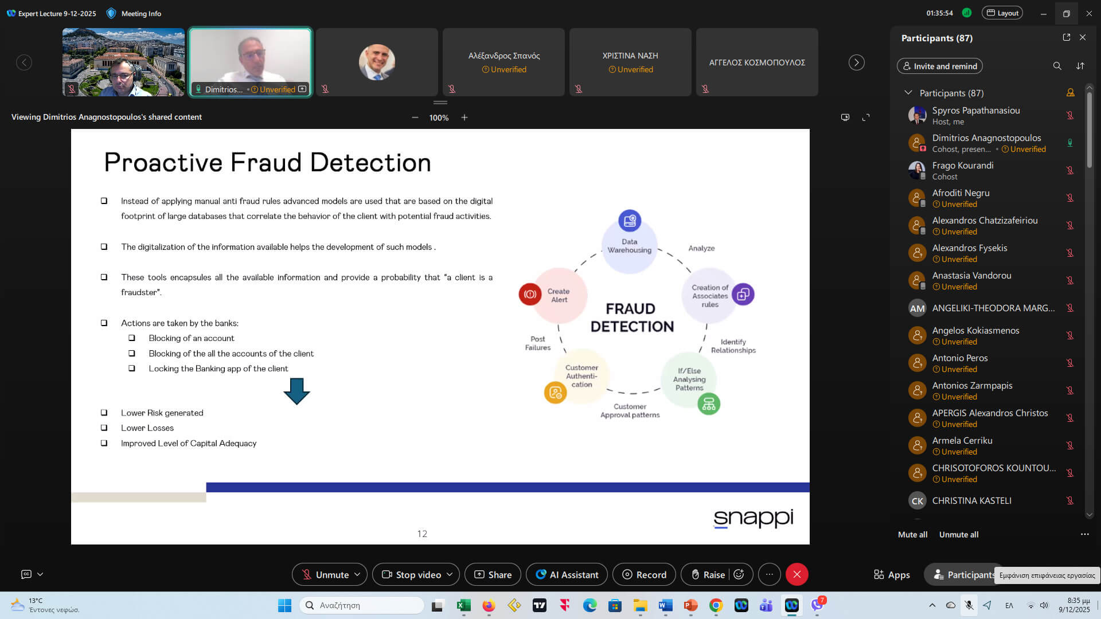Toggle Raise hand button
This screenshot has height=619, width=1101.
coord(708,574)
